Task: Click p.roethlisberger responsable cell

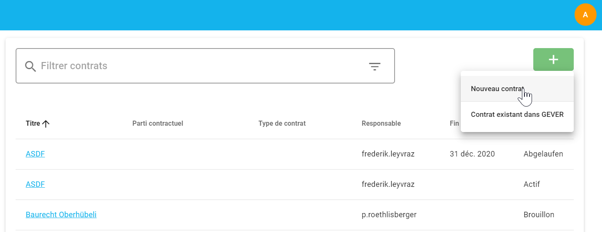Action: (389, 215)
